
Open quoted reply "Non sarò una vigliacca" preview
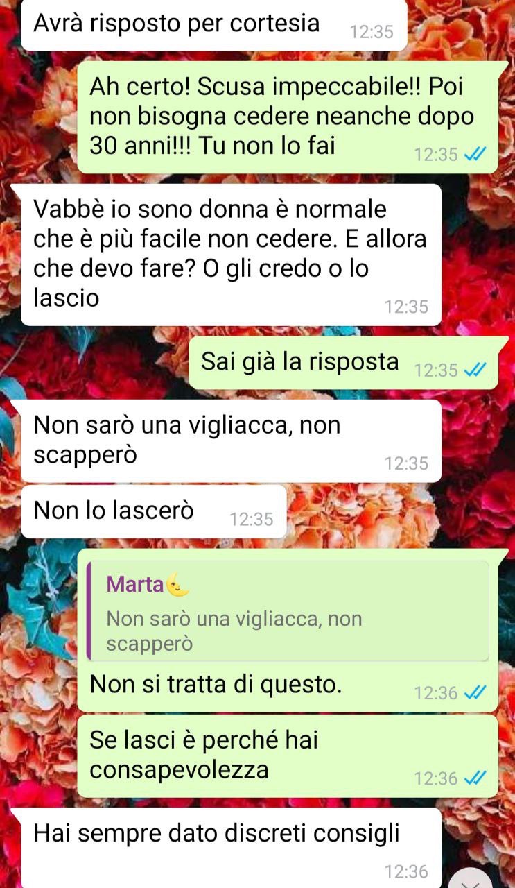[x=288, y=611]
